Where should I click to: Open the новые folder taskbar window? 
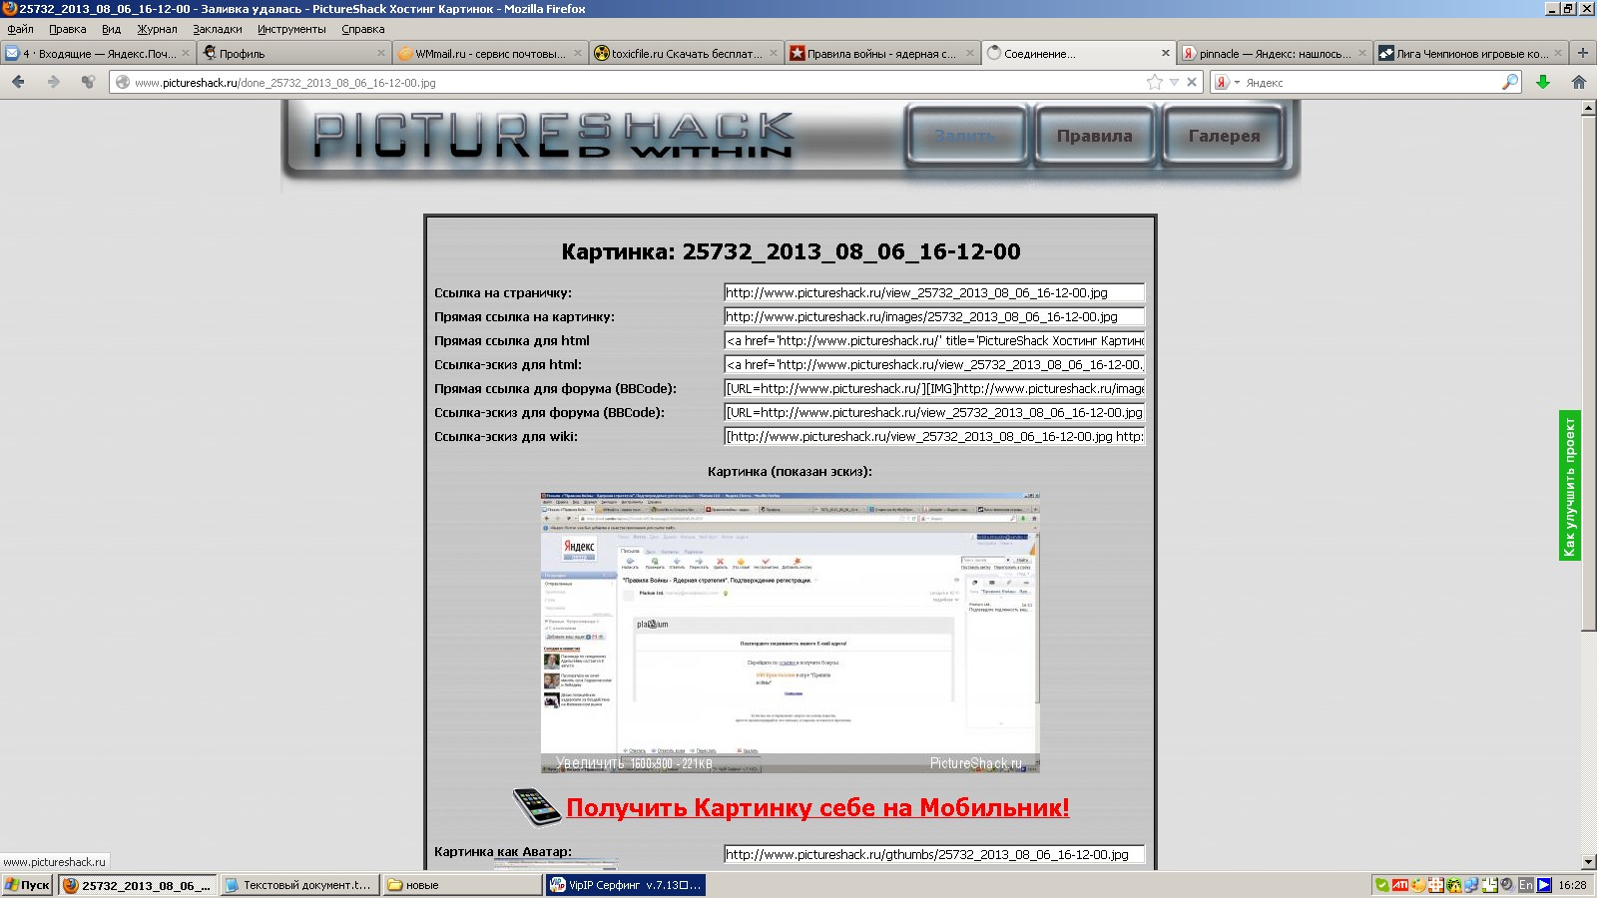(461, 885)
